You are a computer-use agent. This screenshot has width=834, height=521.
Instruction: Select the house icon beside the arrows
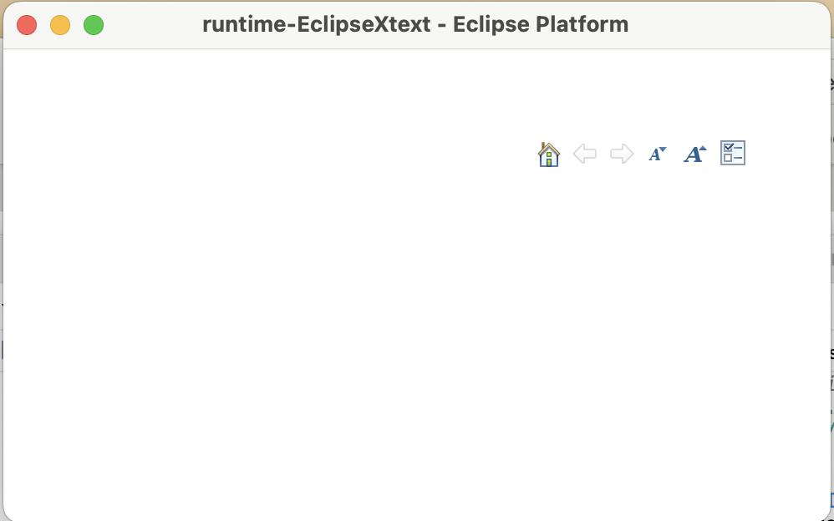(548, 154)
